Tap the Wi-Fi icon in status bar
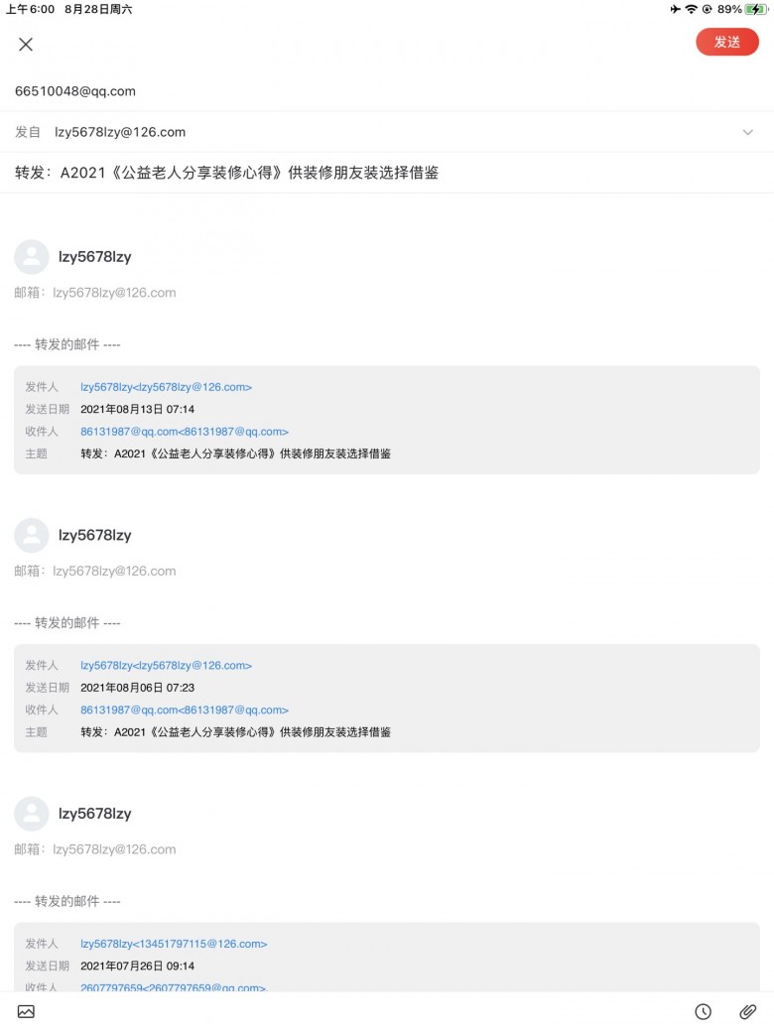 click(x=691, y=9)
